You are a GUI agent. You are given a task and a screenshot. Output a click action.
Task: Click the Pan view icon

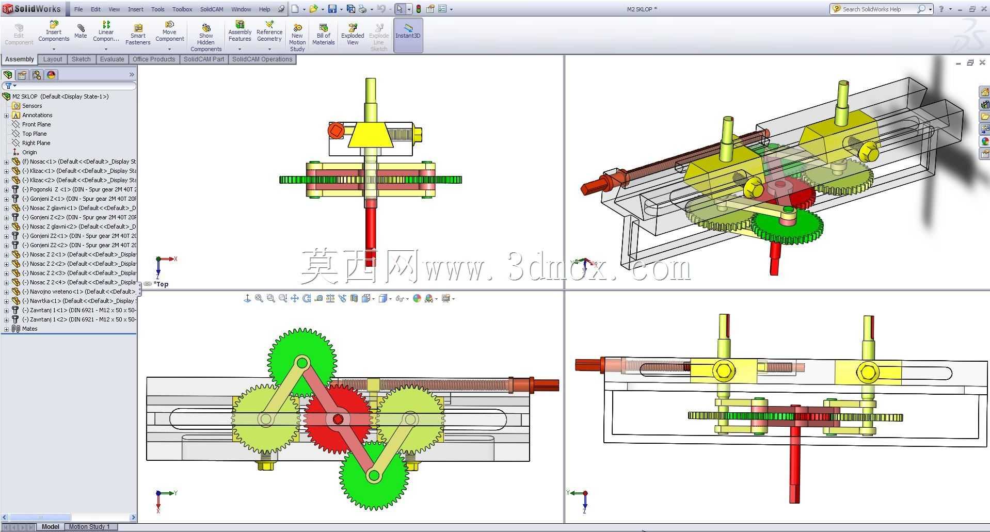click(x=295, y=298)
